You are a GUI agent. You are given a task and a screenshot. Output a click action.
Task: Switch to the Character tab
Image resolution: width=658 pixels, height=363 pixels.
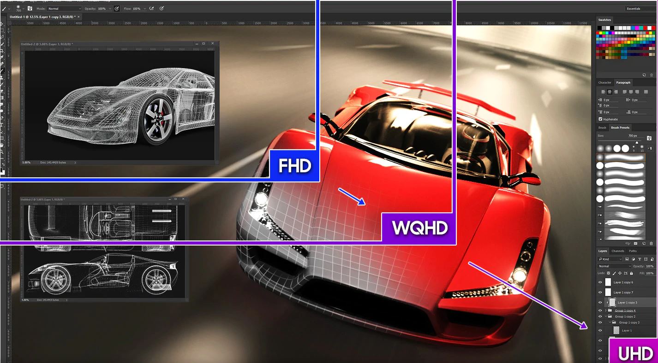tap(604, 82)
